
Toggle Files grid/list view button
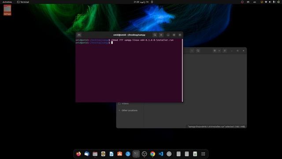(215, 51)
